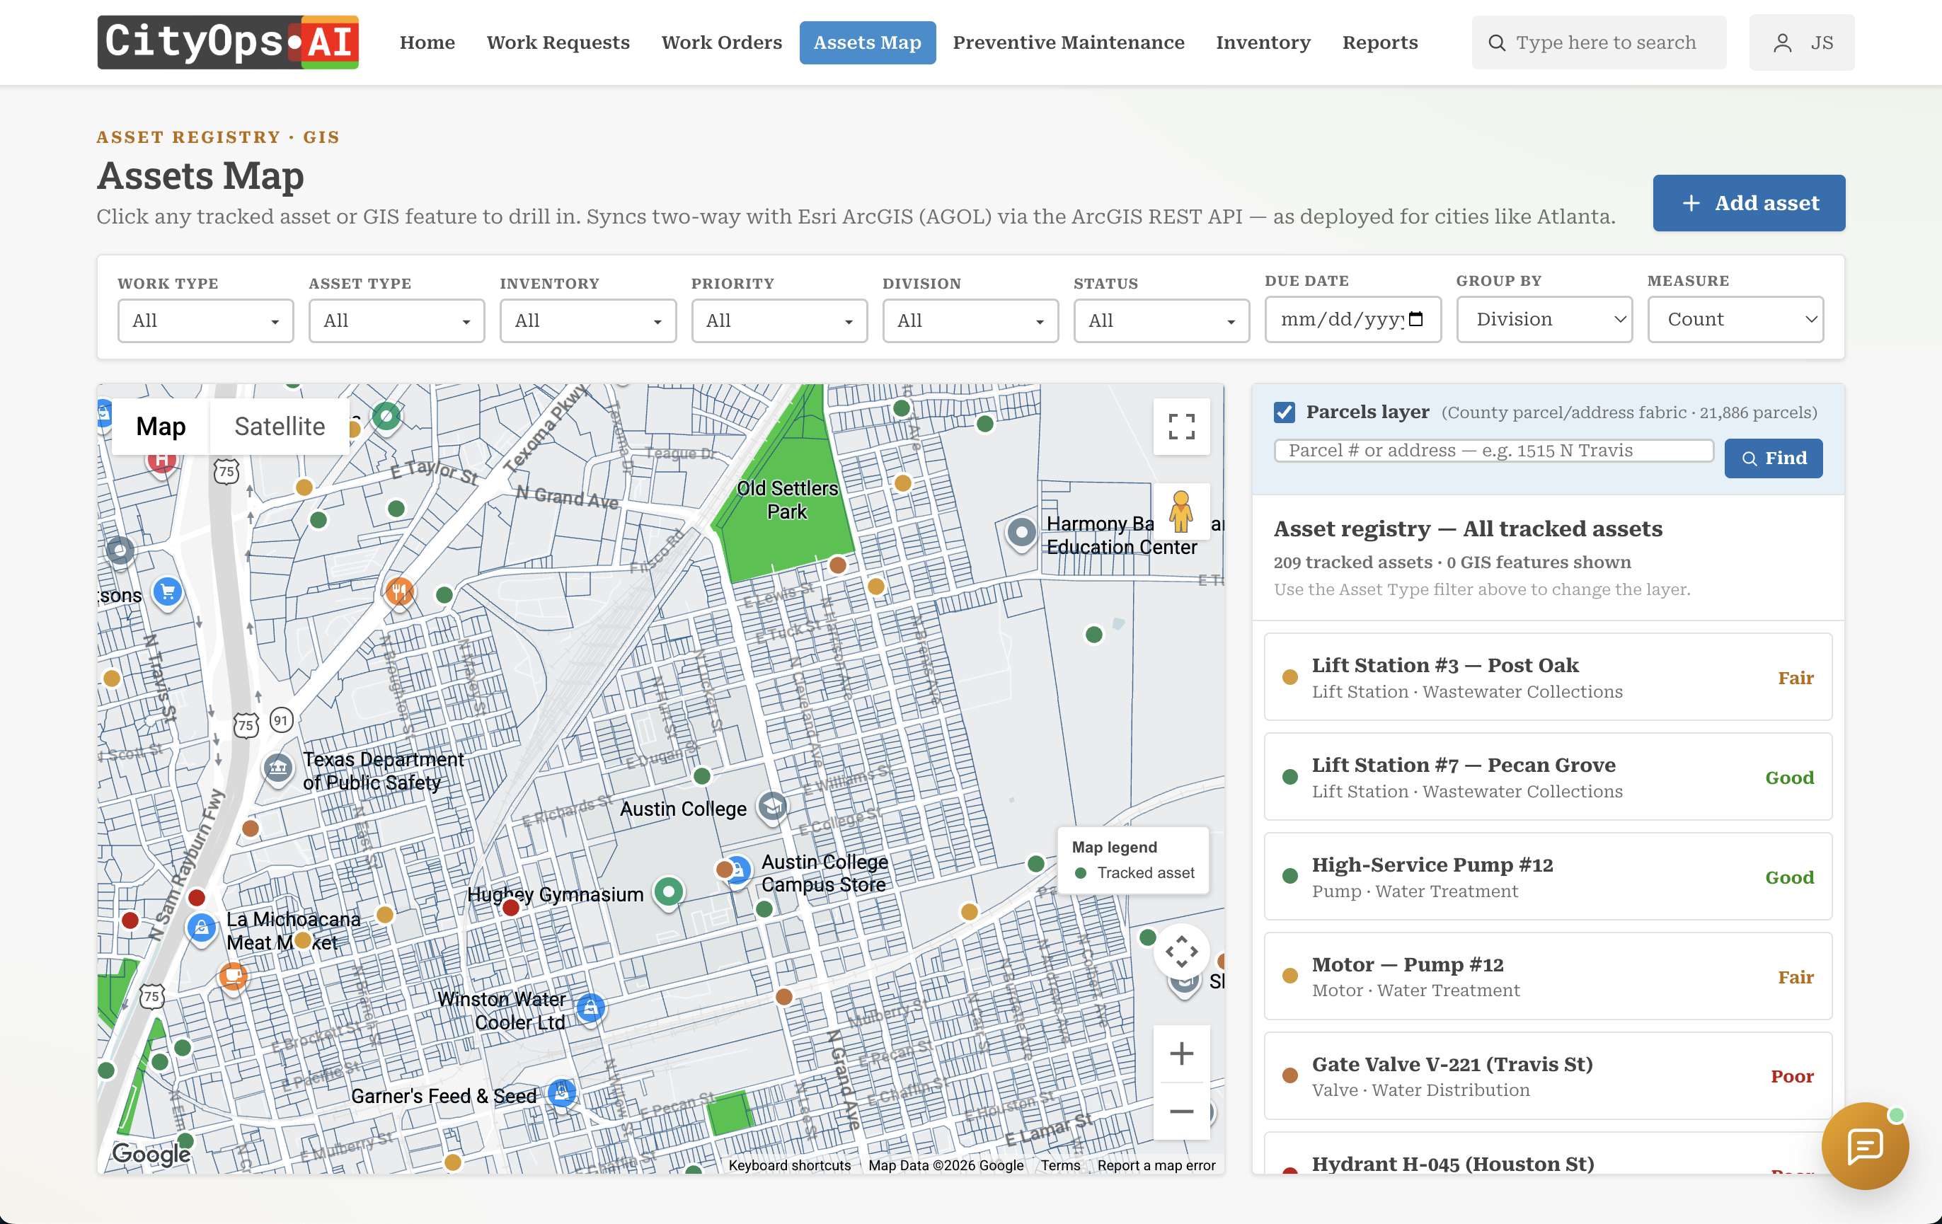
Task: Zoom out on the map
Action: 1181,1111
